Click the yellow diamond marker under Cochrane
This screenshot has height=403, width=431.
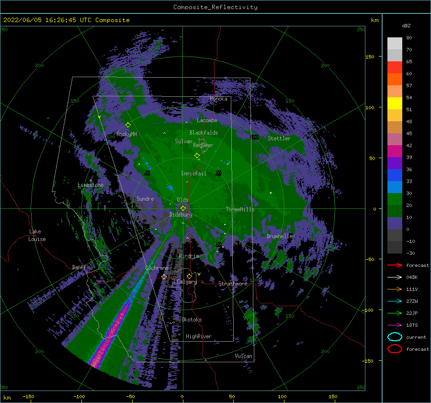(x=164, y=276)
